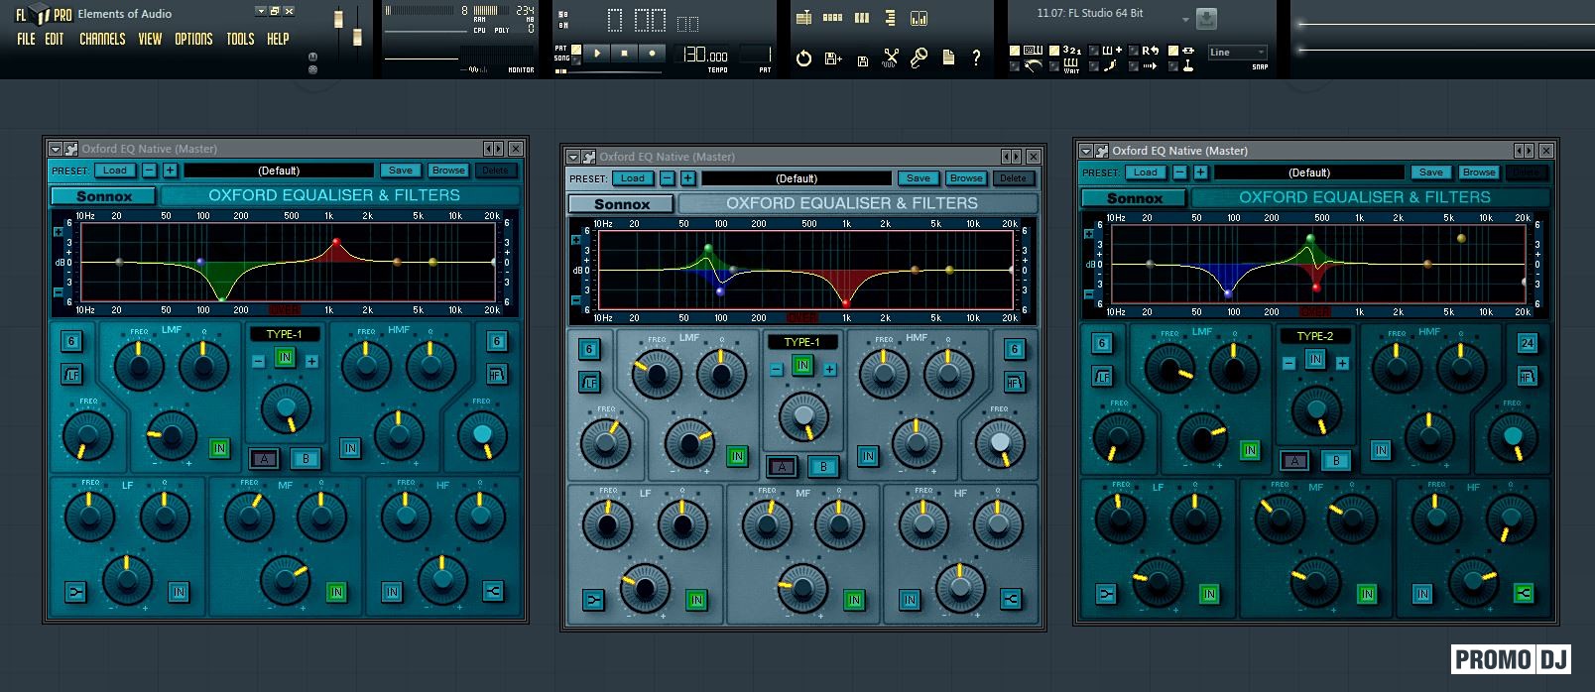This screenshot has height=692, width=1595.
Task: Open the CHANNELS menu
Action: (x=102, y=39)
